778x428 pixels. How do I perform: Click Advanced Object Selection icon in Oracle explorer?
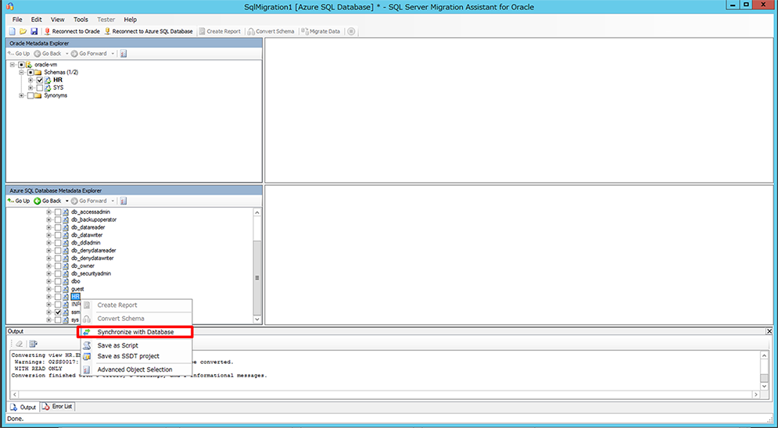[124, 53]
